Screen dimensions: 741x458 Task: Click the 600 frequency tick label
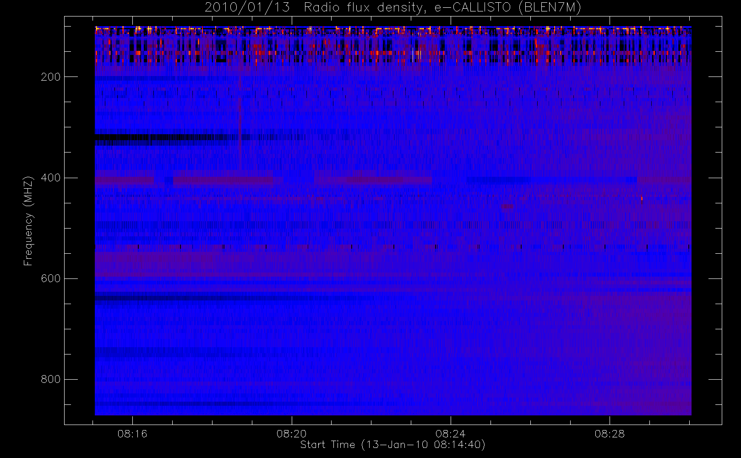click(50, 278)
